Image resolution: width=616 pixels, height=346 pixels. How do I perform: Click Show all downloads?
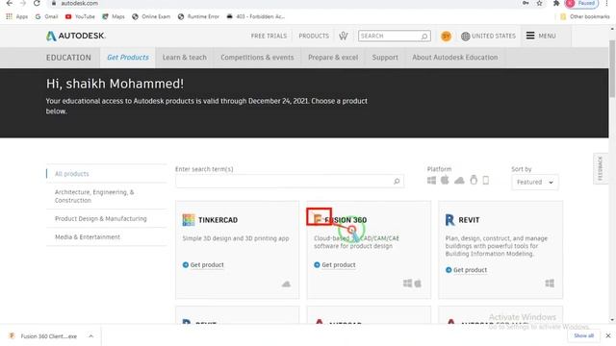(583, 335)
